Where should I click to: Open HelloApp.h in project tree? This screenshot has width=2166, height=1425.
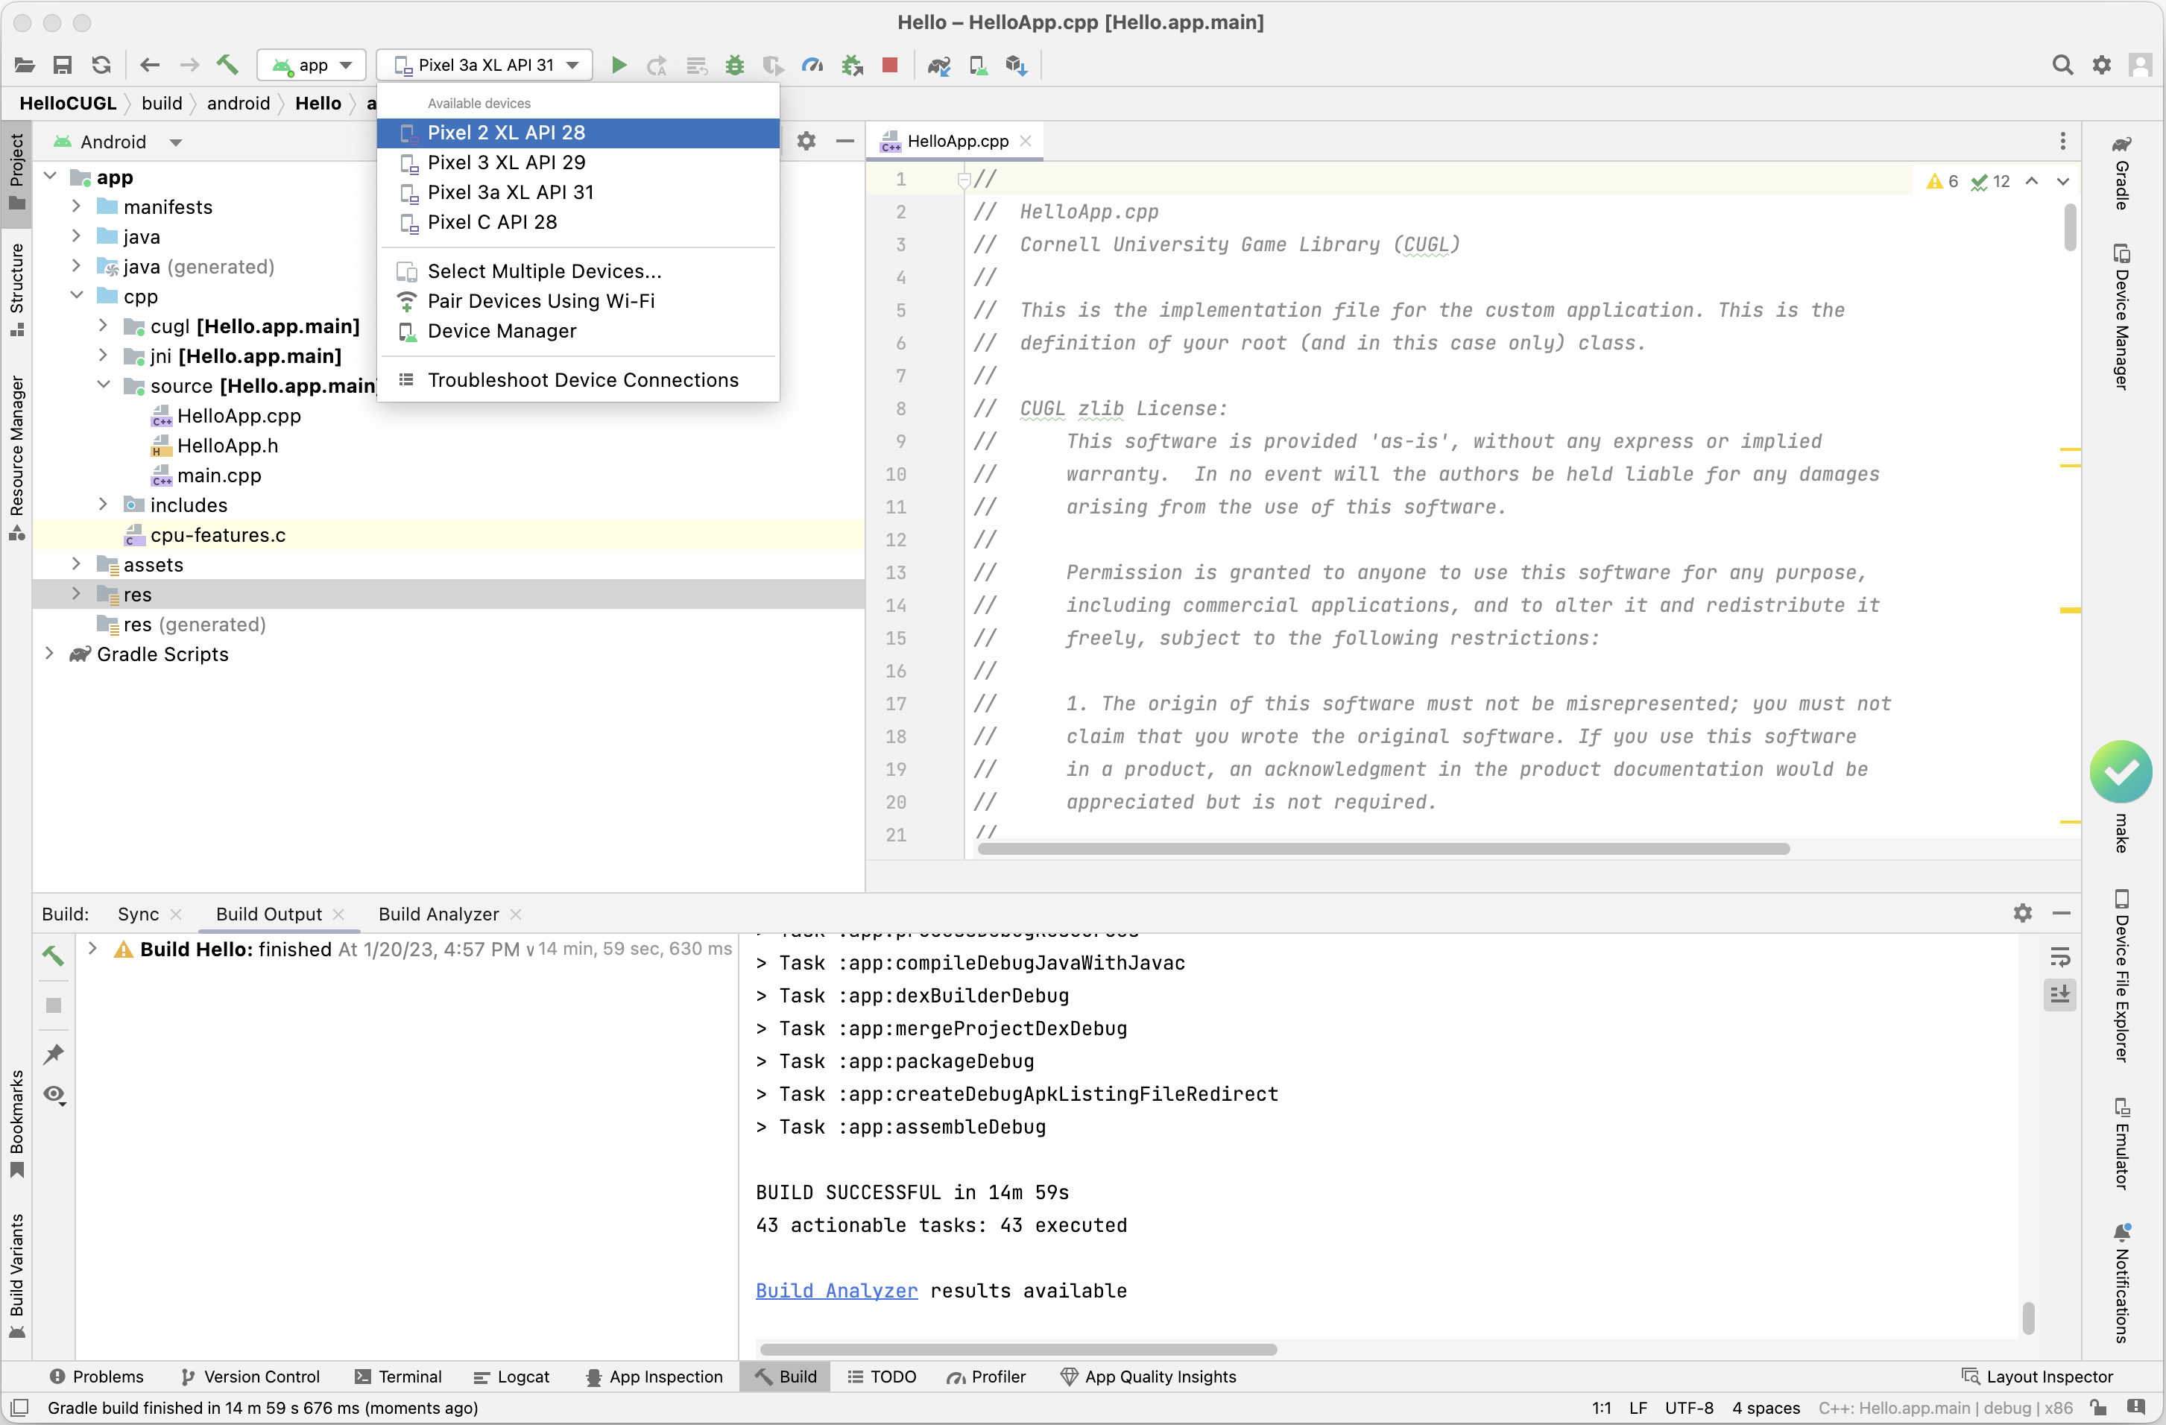(227, 445)
